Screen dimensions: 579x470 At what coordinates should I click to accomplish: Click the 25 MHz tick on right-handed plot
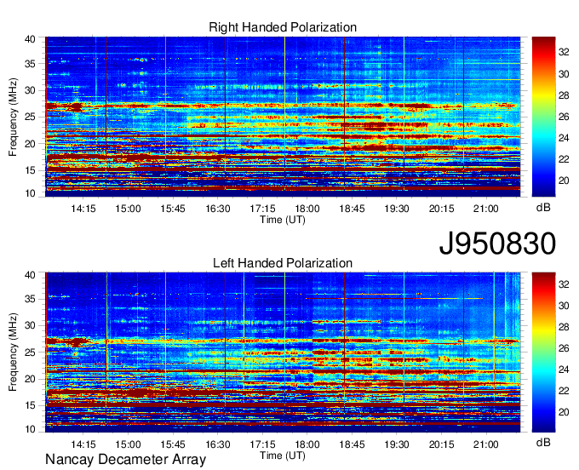pos(30,117)
